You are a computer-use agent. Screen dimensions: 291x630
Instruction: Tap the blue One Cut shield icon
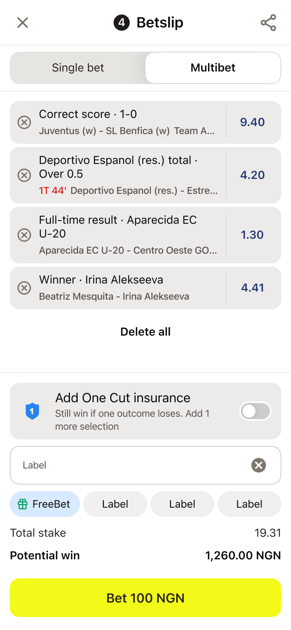tap(32, 411)
